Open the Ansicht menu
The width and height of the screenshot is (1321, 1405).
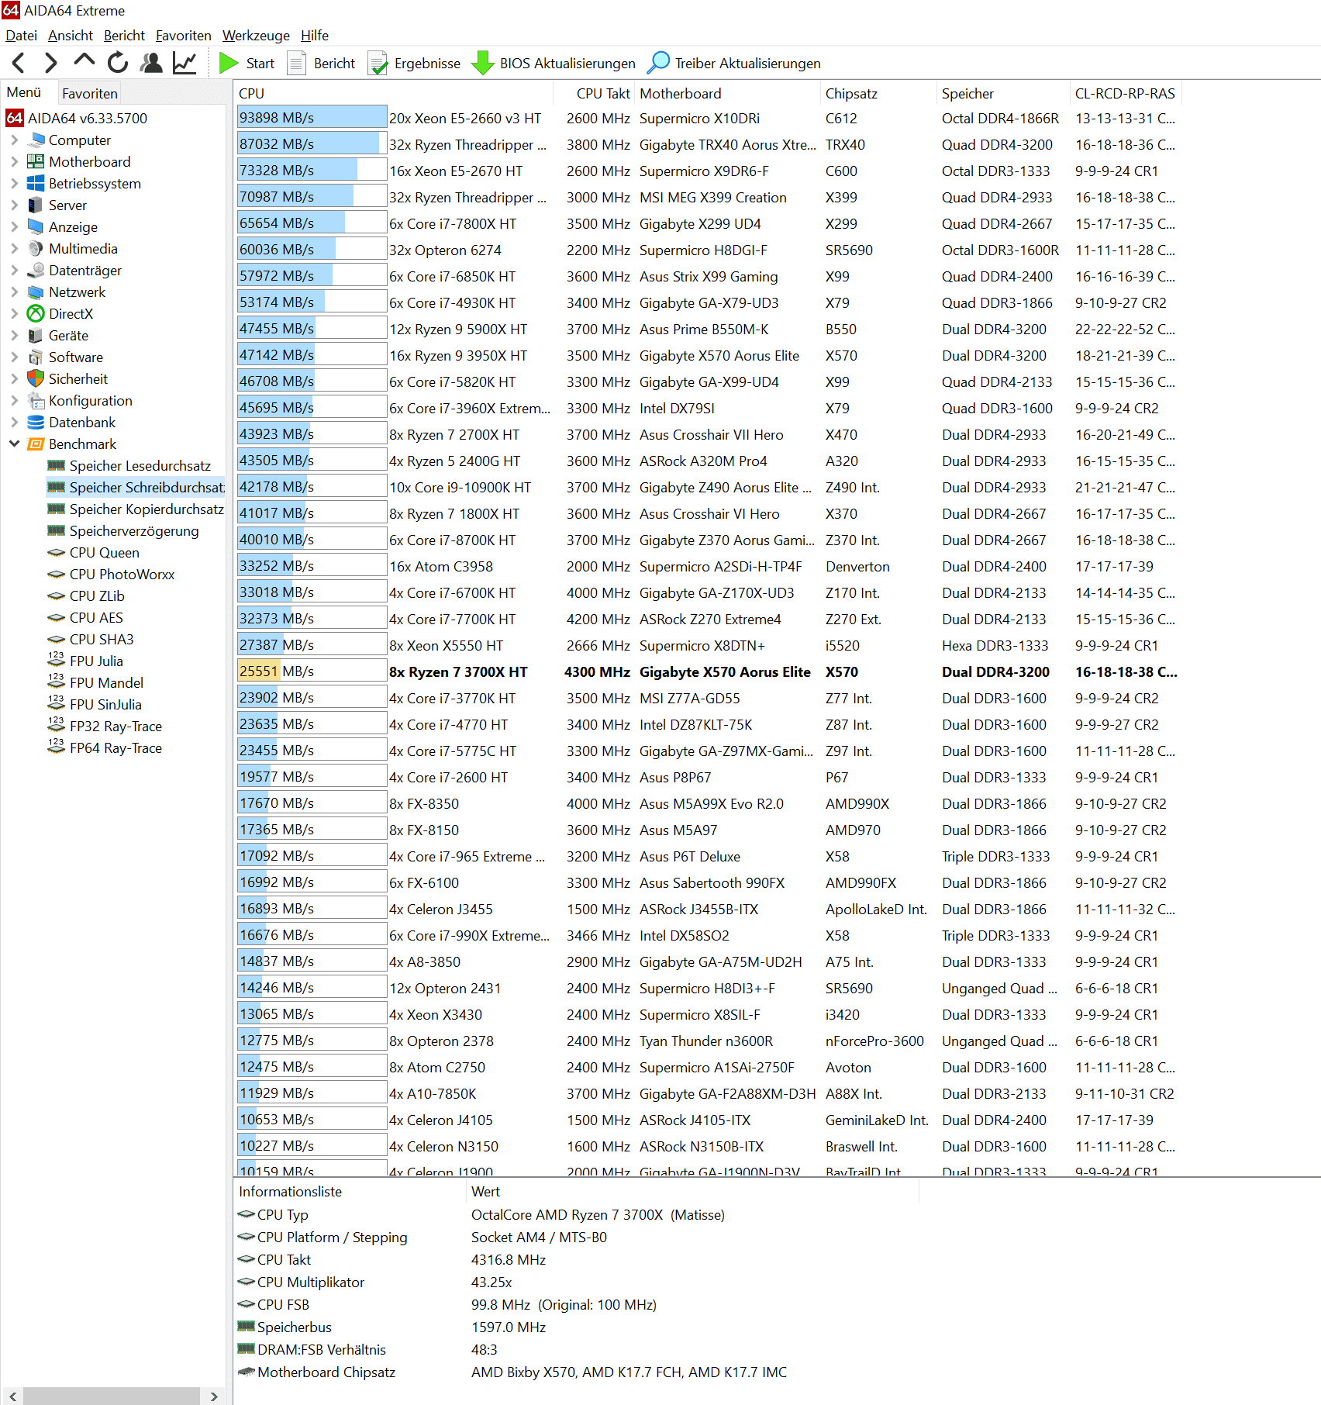tap(70, 36)
